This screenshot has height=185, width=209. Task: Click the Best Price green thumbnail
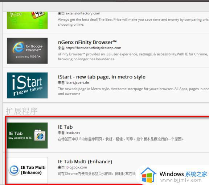27,20
